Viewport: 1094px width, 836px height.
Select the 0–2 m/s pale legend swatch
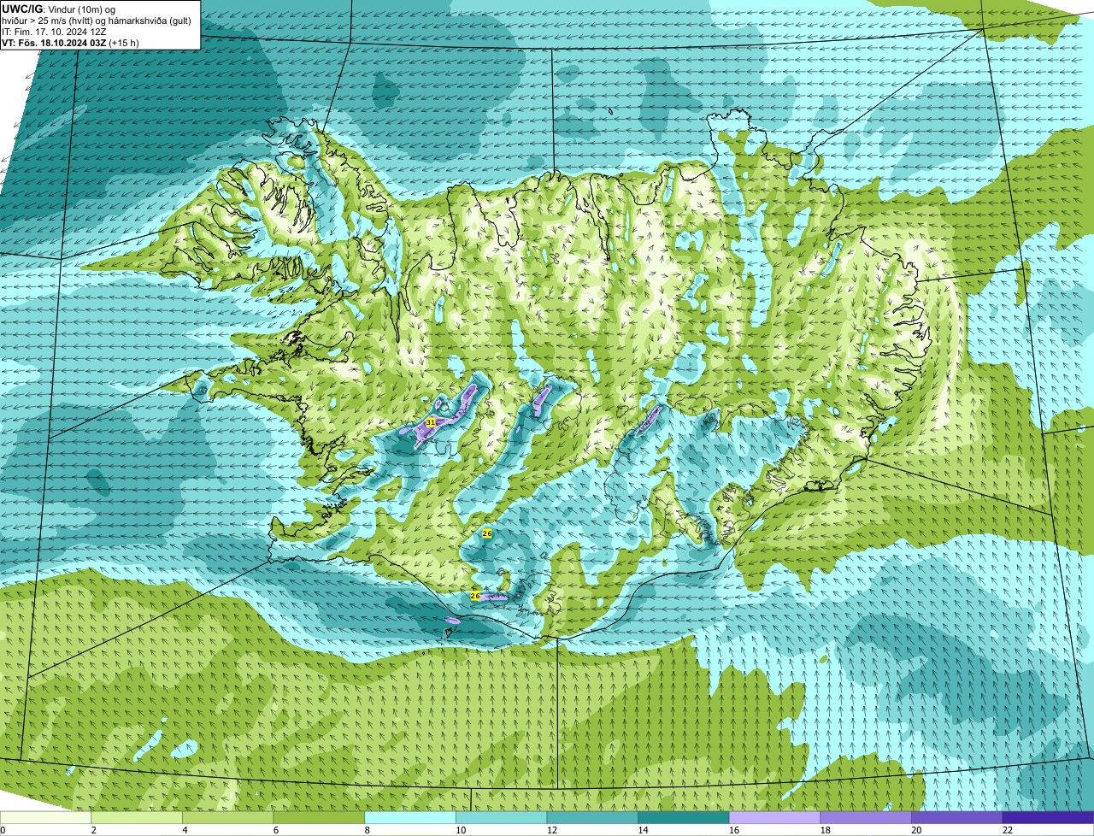point(45,817)
